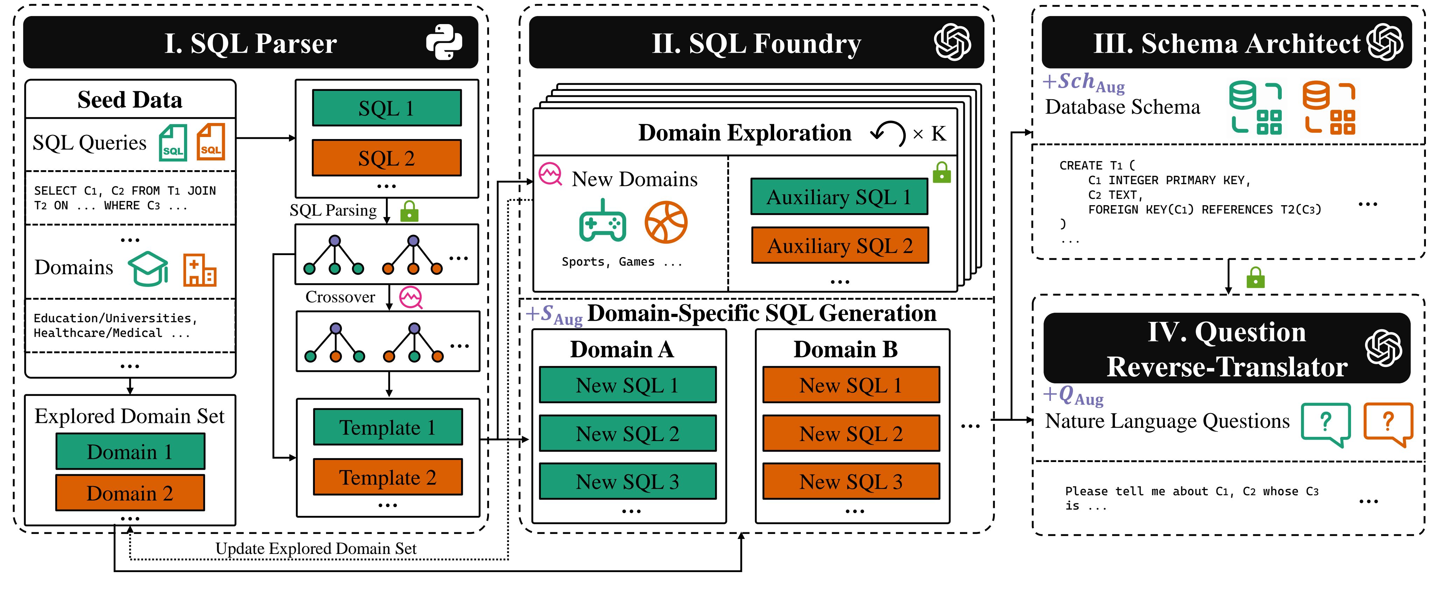This screenshot has width=1442, height=613.
Task: Select the green SQL 1 block
Action: click(x=387, y=108)
